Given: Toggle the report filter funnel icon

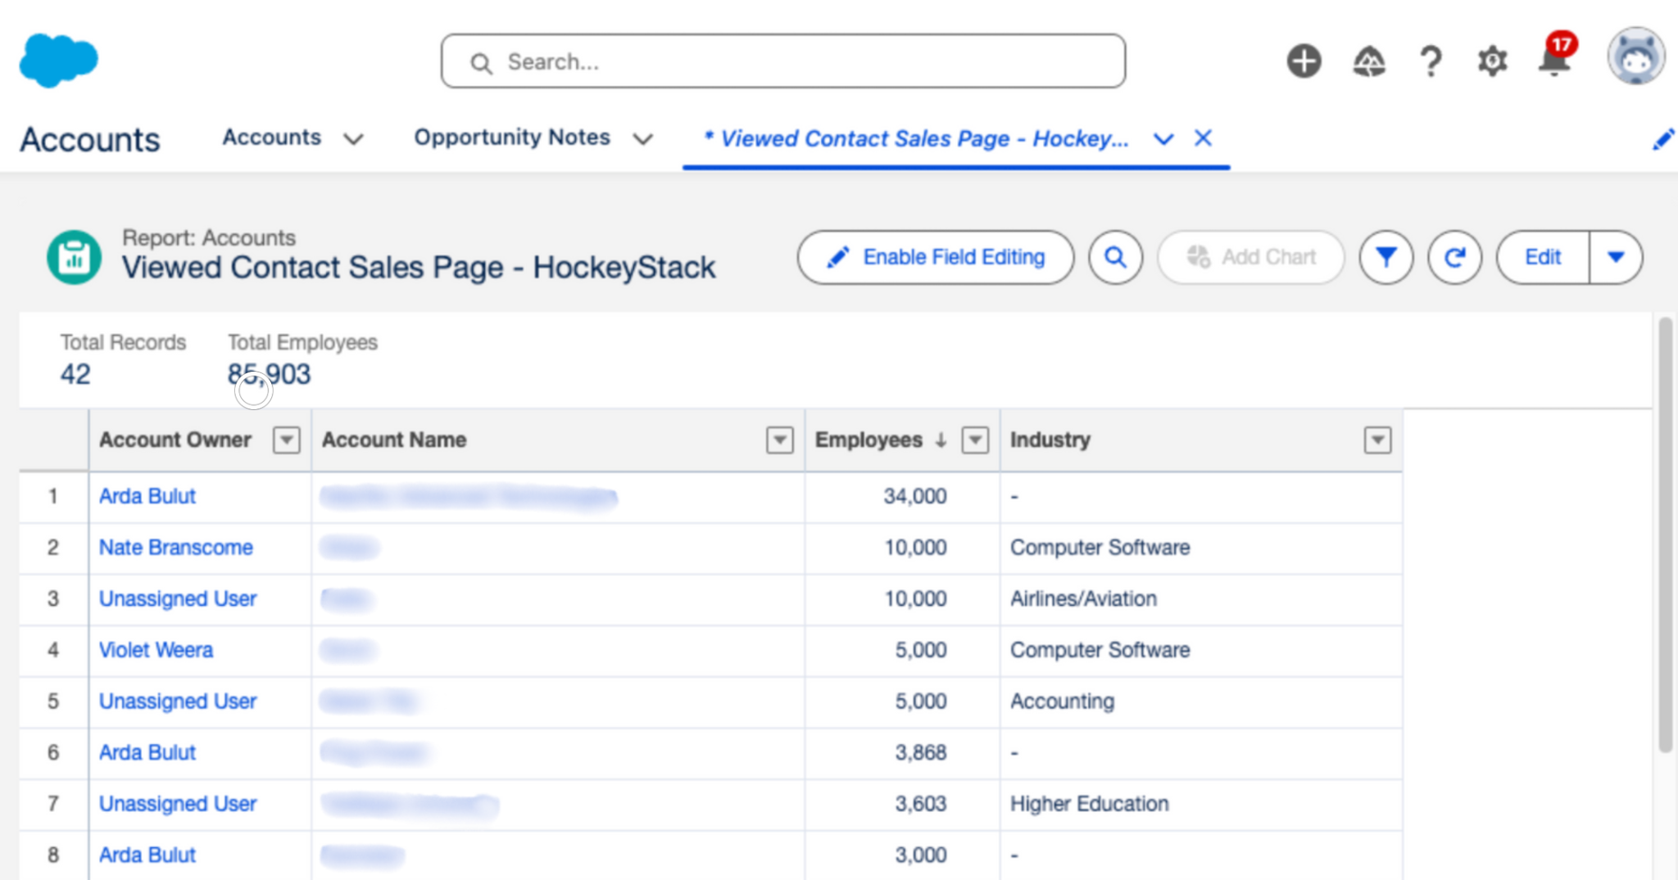Looking at the screenshot, I should click(1385, 257).
